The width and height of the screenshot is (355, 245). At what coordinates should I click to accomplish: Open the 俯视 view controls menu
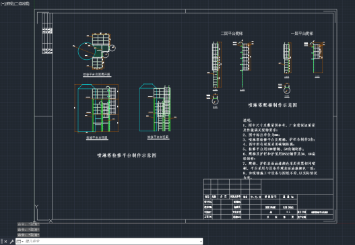[x=9, y=3]
